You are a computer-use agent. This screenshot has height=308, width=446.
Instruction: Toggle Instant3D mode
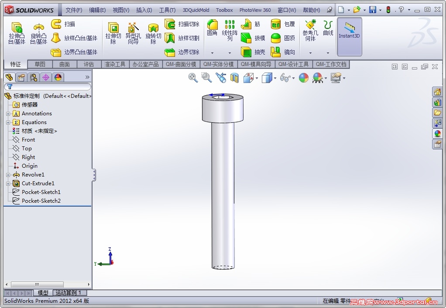(349, 36)
